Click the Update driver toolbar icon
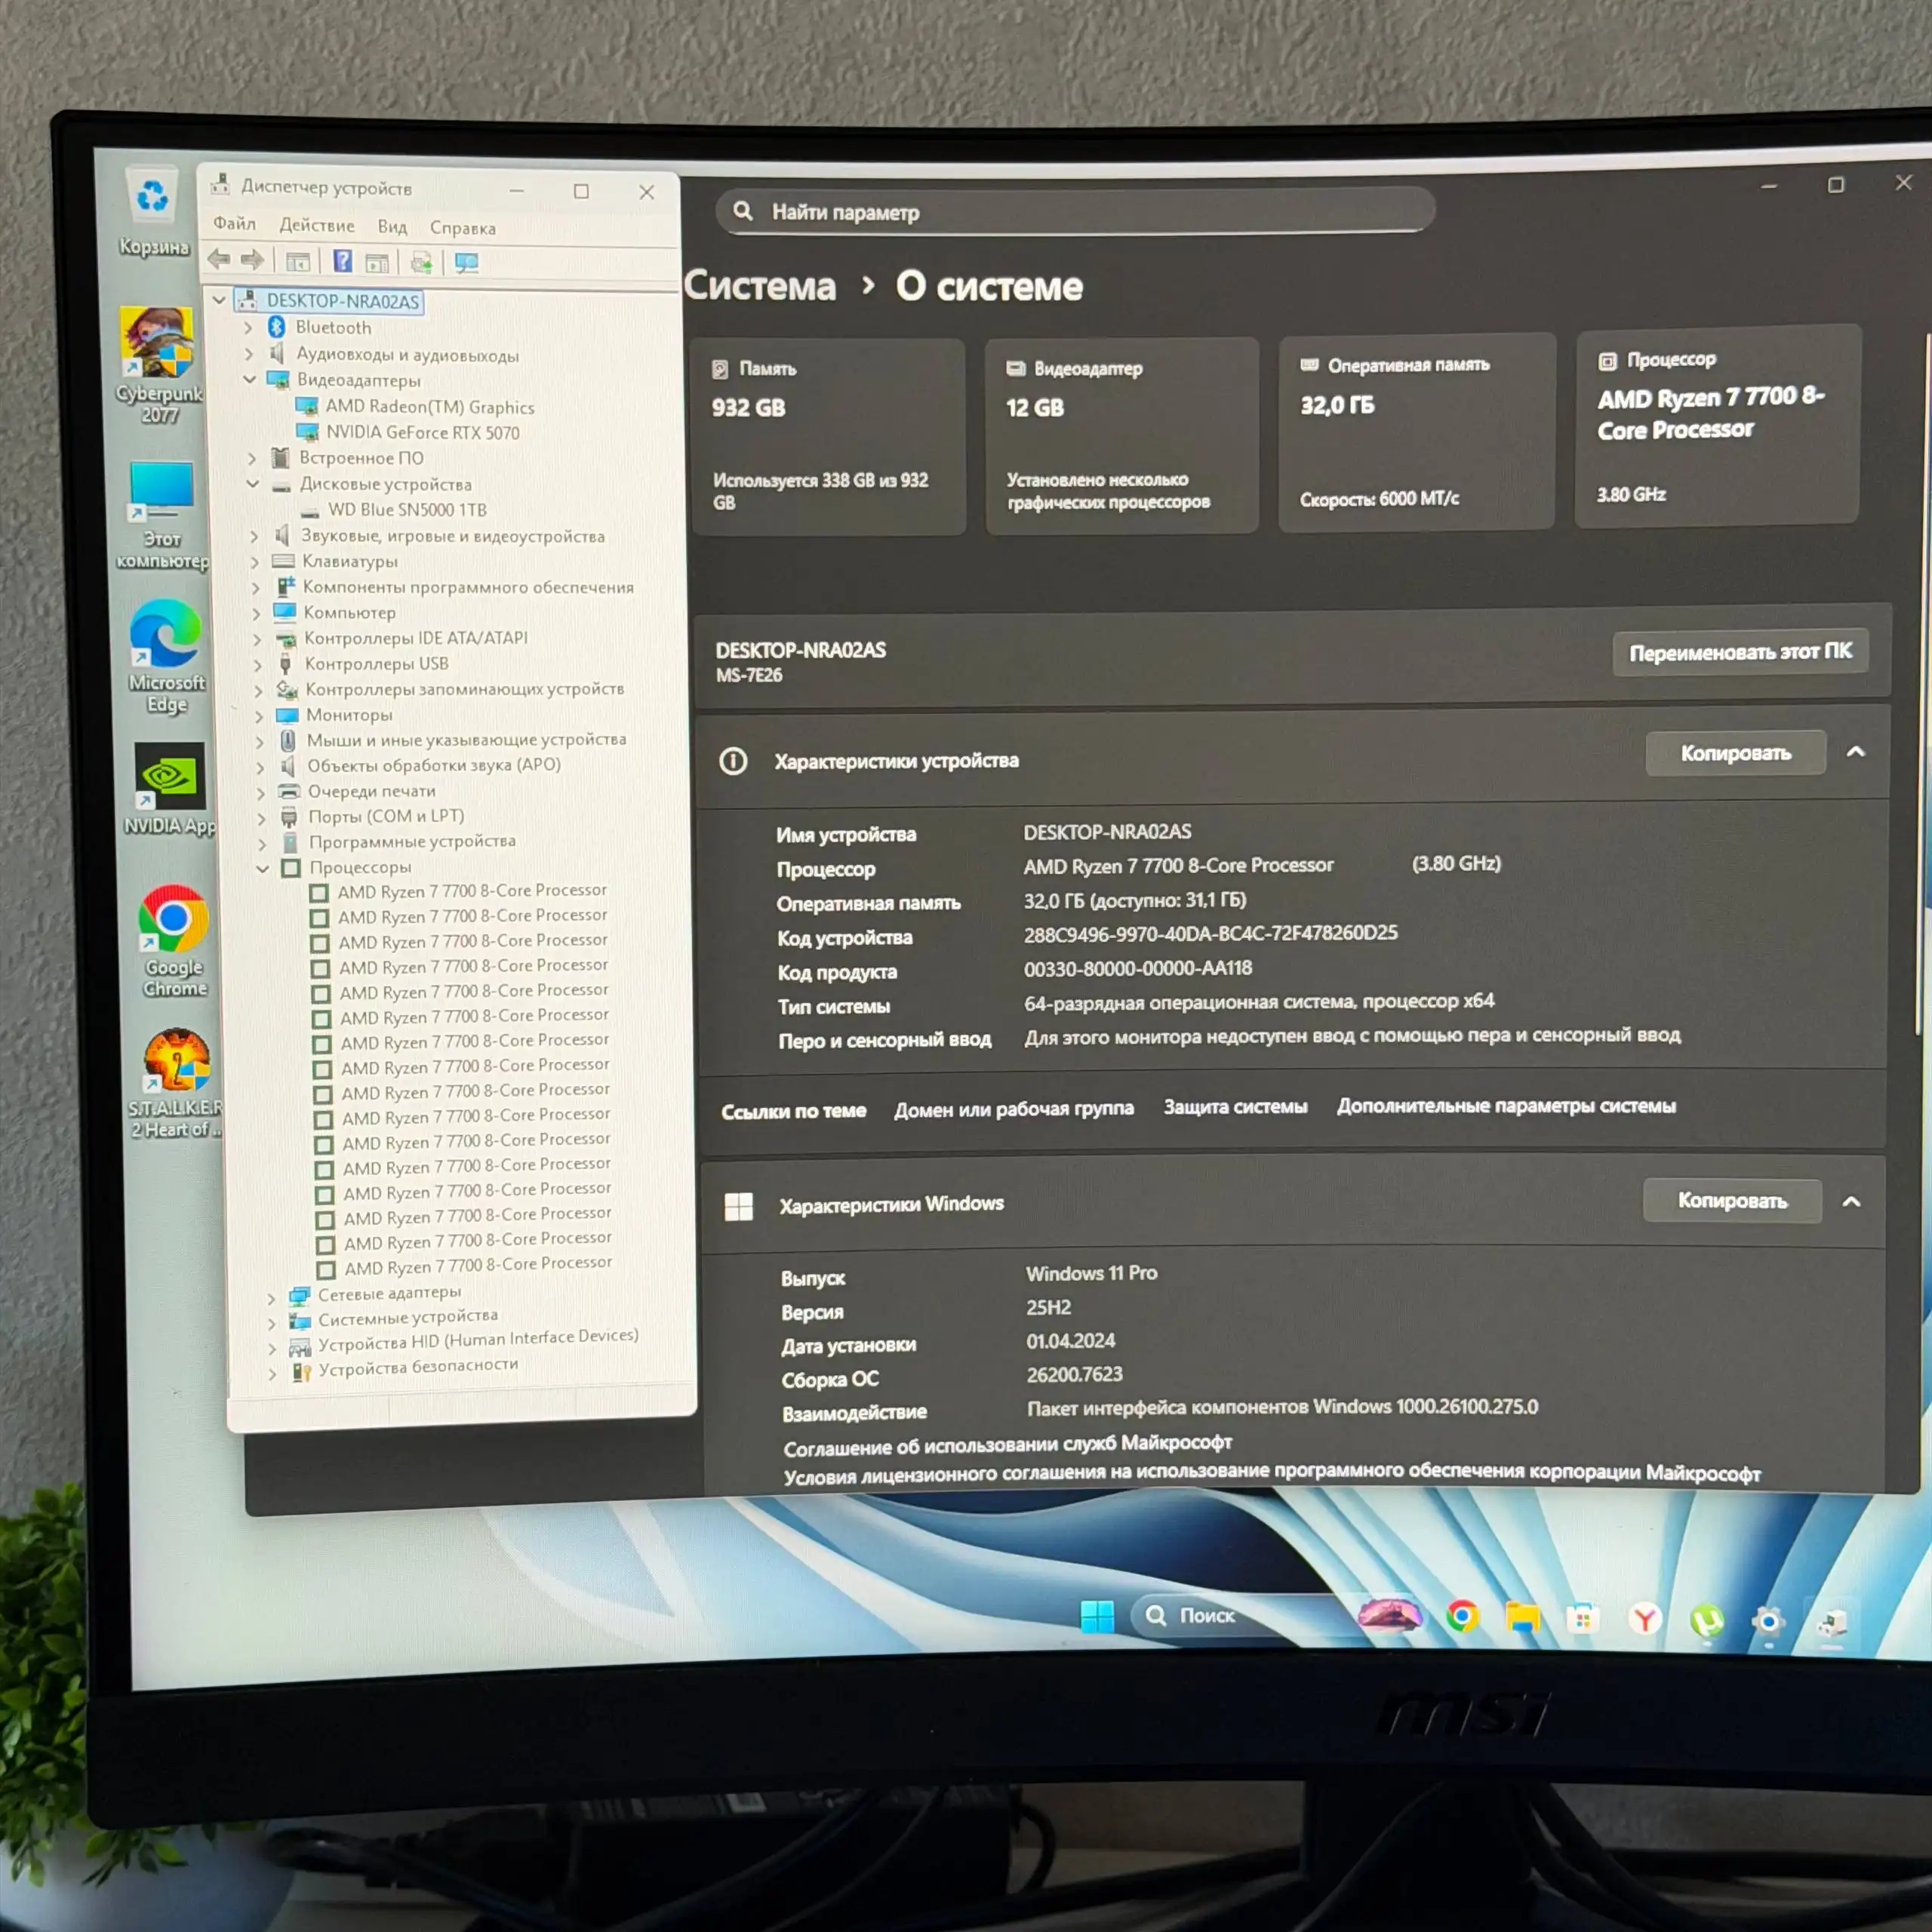This screenshot has height=1932, width=1932. pyautogui.click(x=421, y=263)
